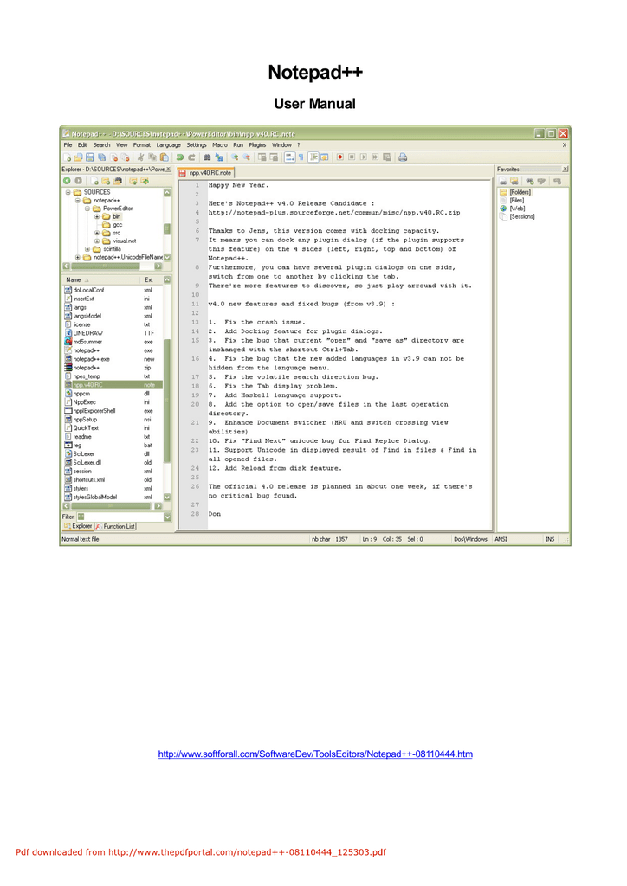This screenshot has width=627, height=886.
Task: Expand the notepad++.UnicodeFileName folder node
Action: tap(77, 257)
